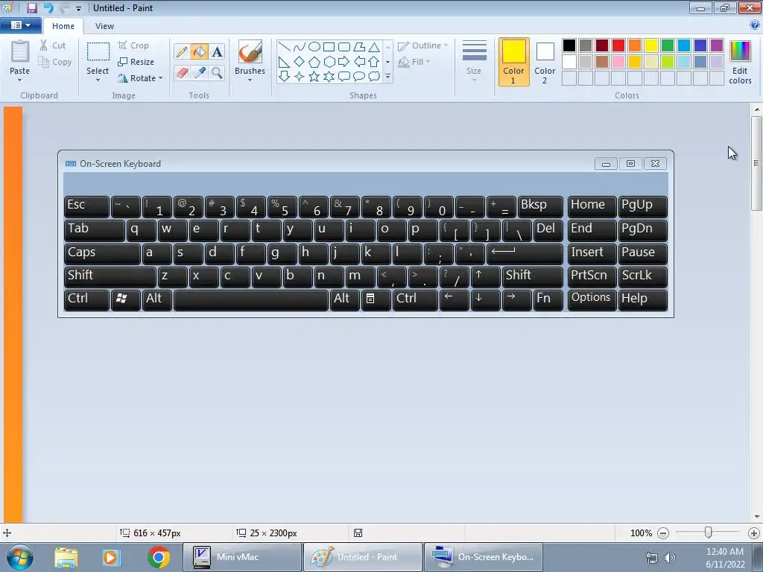Click the Color 1 button

tap(513, 63)
